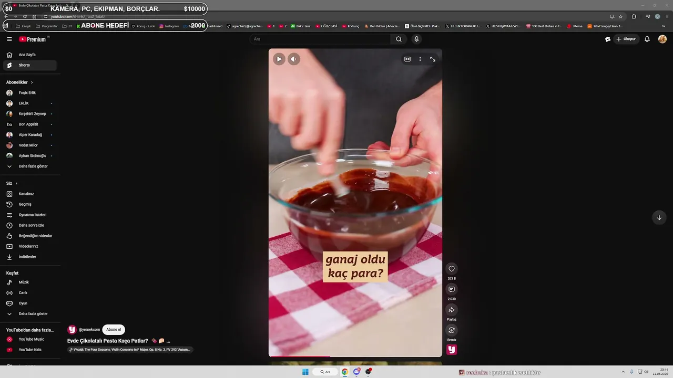
Task: Open Chrome from the taskbar
Action: [345, 372]
